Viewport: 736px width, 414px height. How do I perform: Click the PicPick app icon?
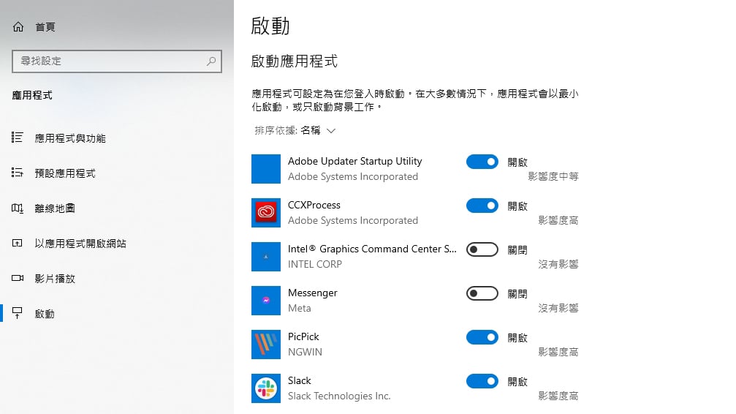coord(265,345)
